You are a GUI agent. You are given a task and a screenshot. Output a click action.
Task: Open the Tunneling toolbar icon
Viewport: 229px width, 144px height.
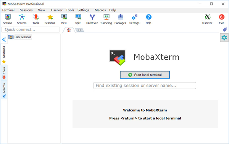coord(106,19)
